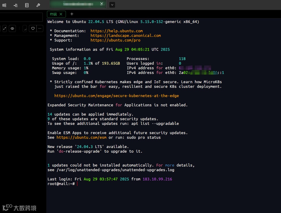Image resolution: width=281 pixels, height=213 pixels.
Task: Click the unattended-upgrades.log path text
Action: [116, 170]
